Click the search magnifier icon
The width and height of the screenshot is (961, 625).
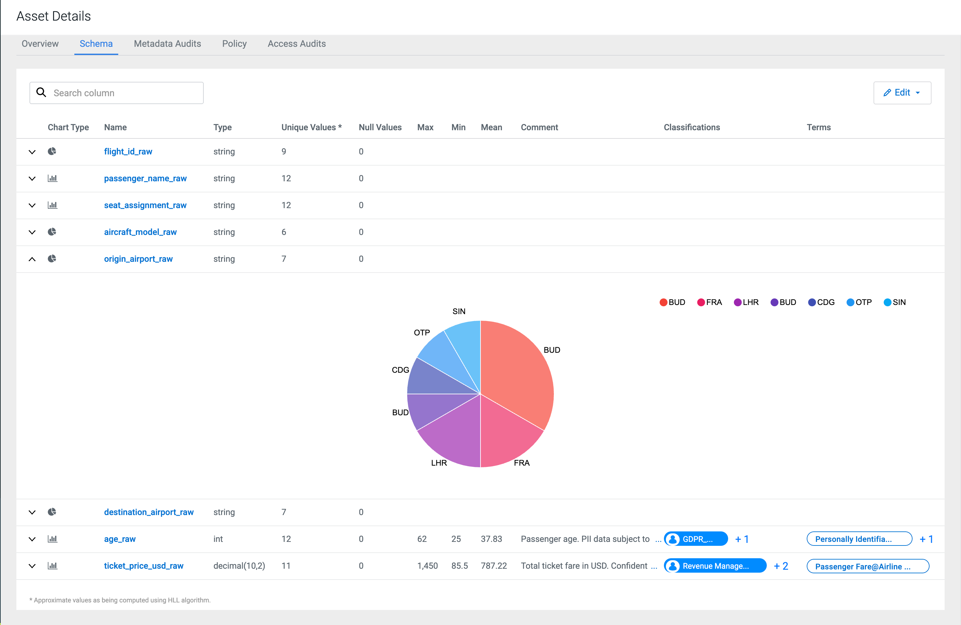point(41,92)
